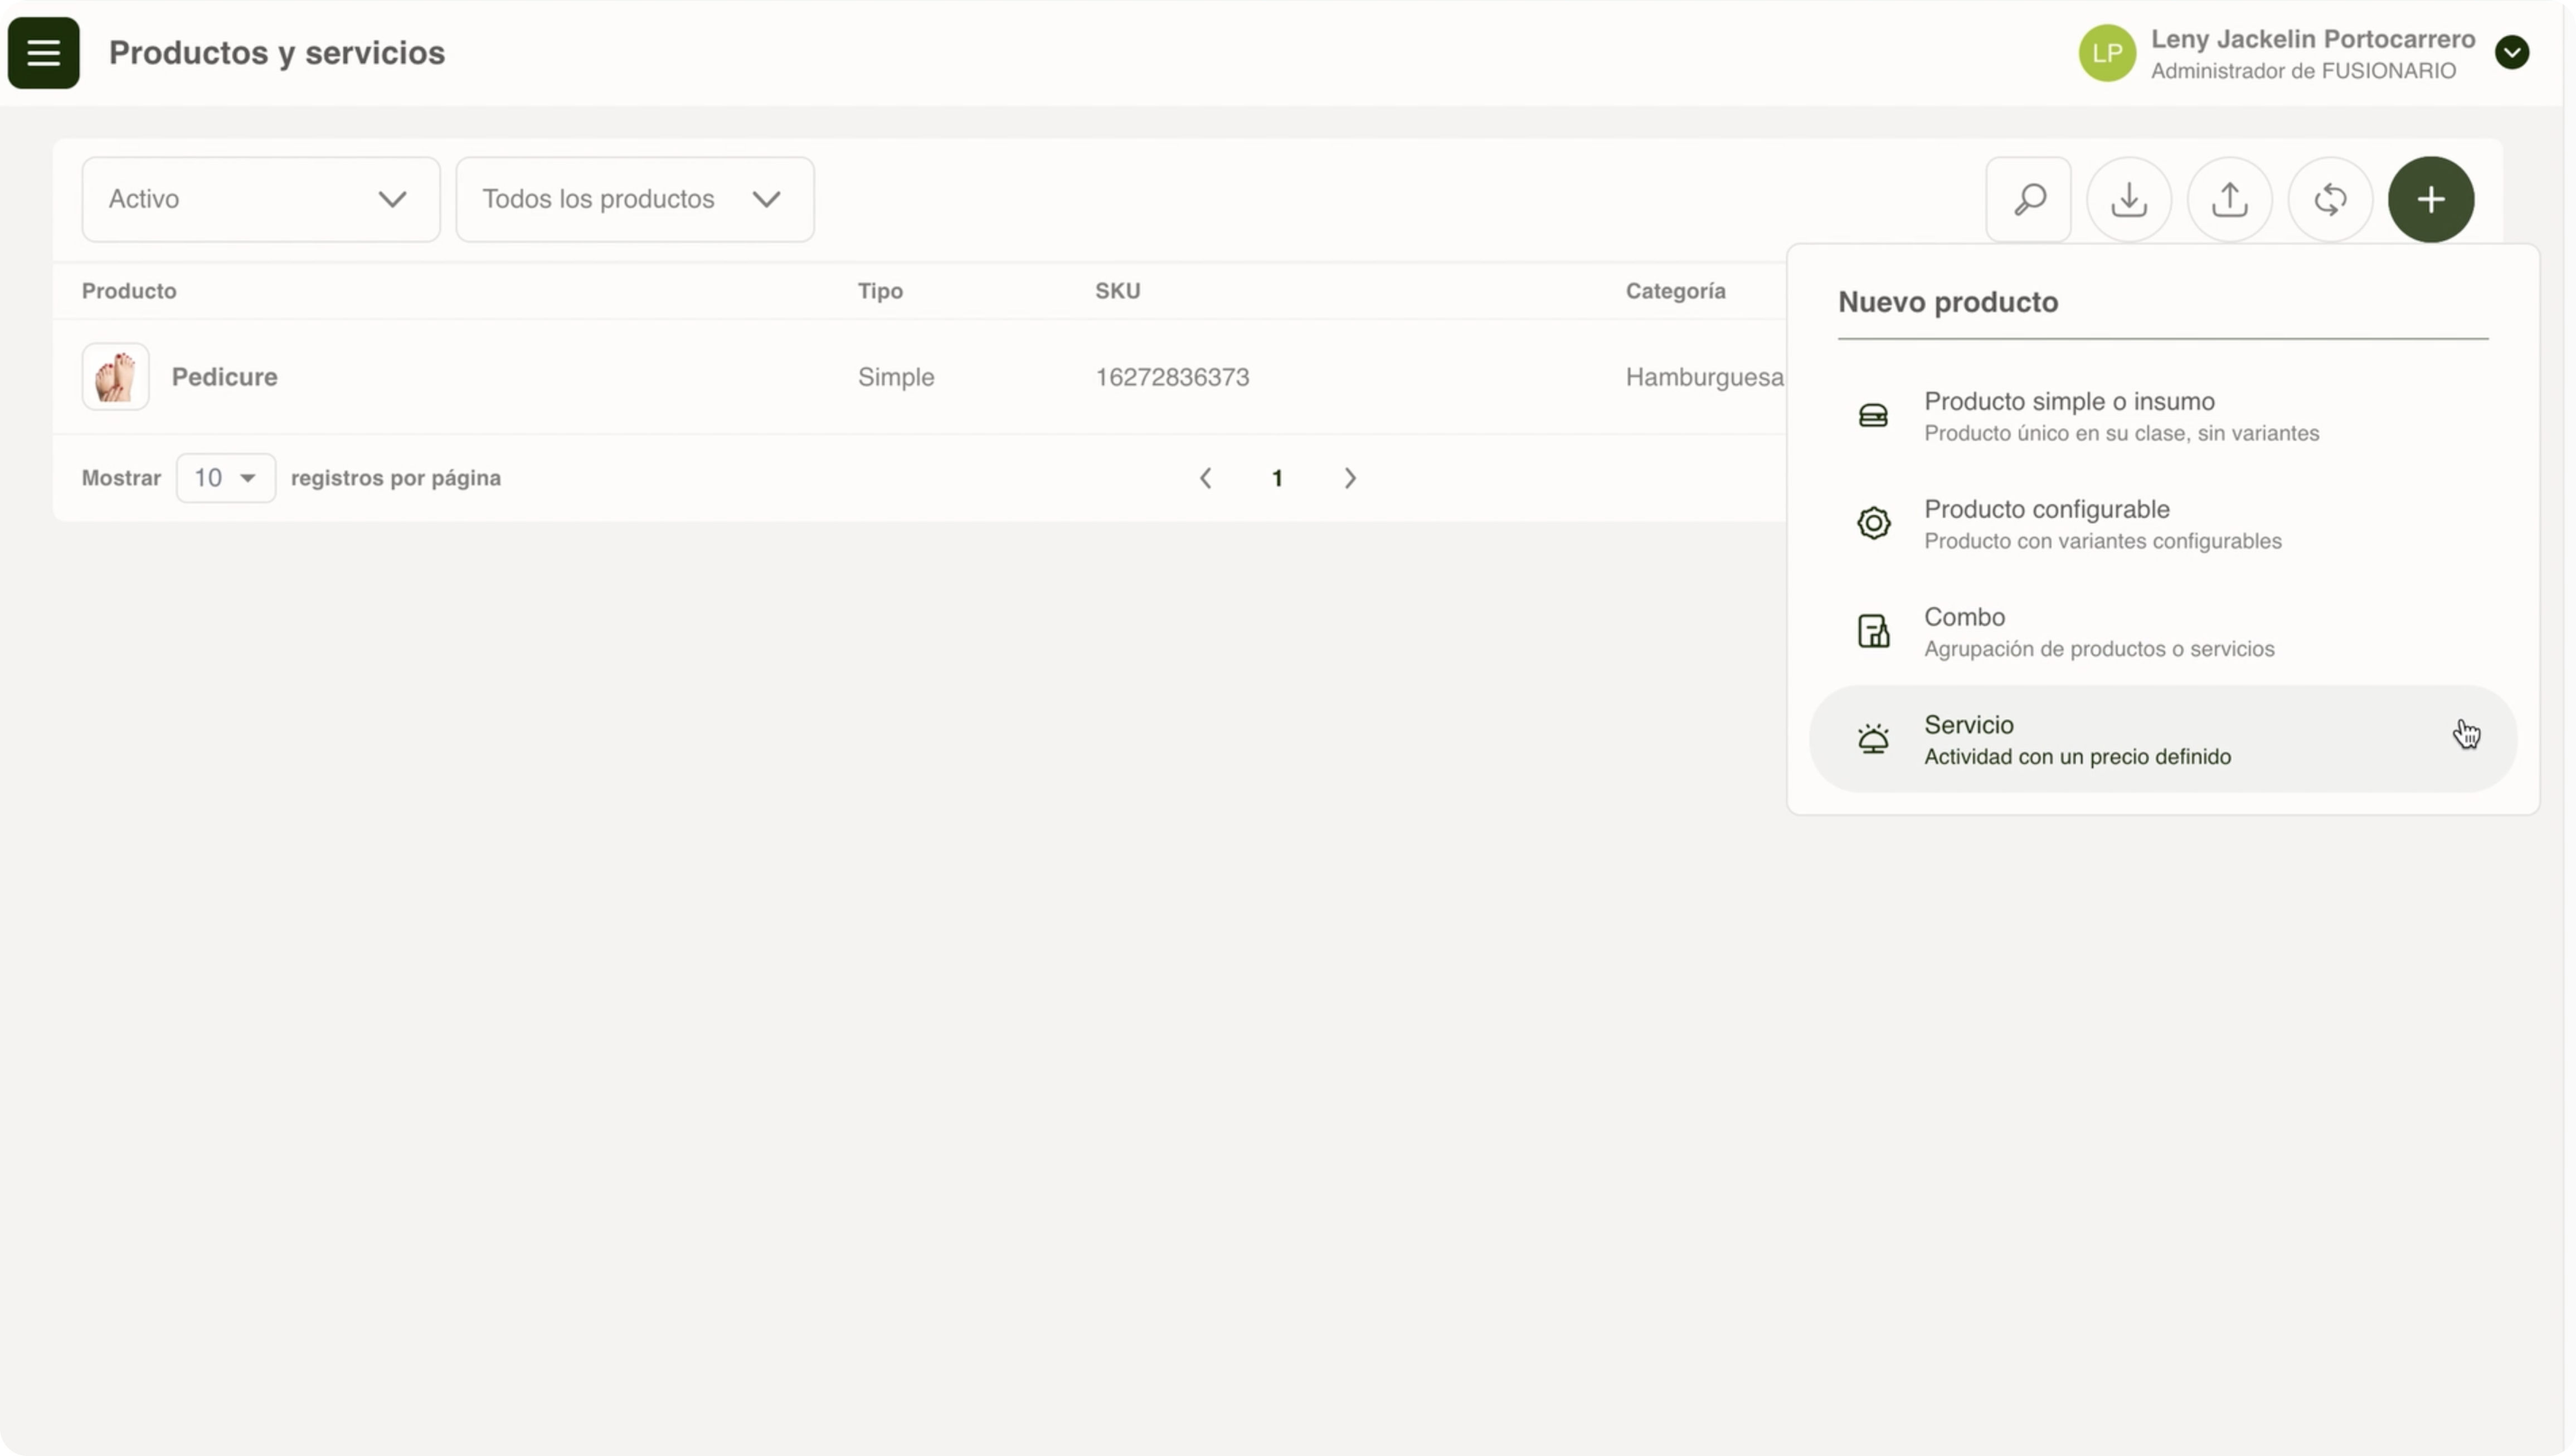Click the Combo option icon
Screen dimensions: 2576x1456
1873,631
